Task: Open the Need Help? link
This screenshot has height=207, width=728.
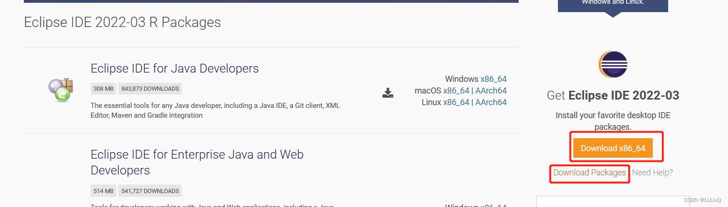Action: tap(652, 173)
